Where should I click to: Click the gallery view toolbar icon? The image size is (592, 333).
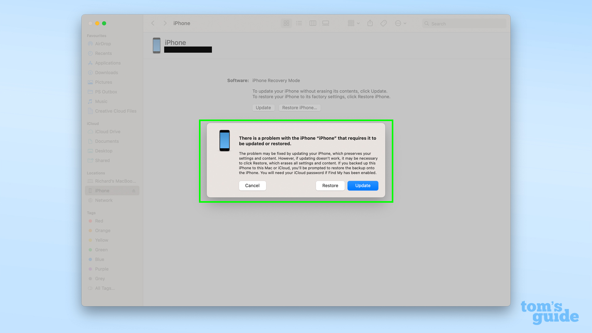pyautogui.click(x=326, y=23)
